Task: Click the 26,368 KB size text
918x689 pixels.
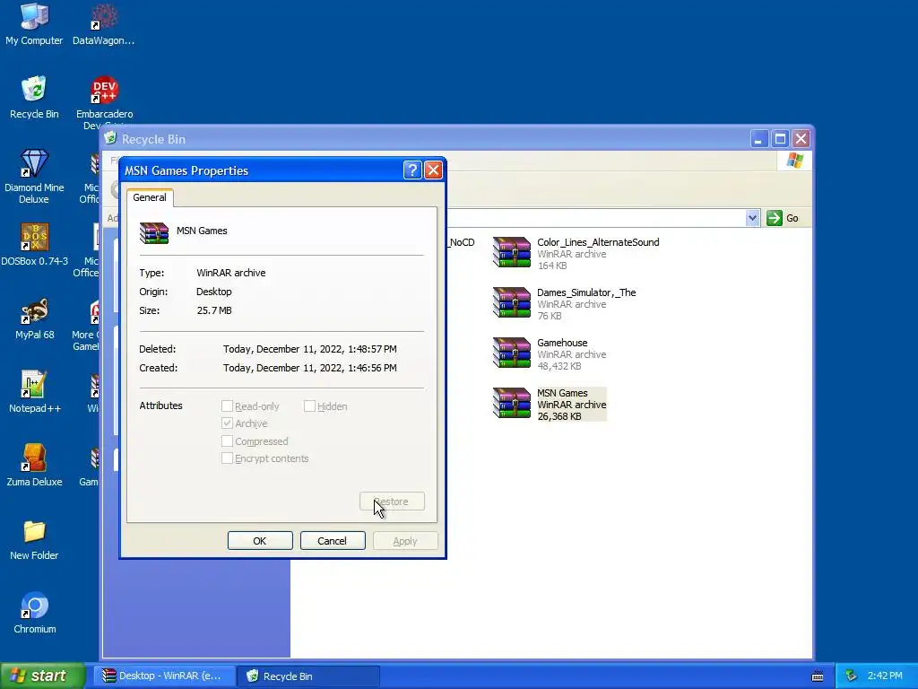Action: click(x=559, y=416)
